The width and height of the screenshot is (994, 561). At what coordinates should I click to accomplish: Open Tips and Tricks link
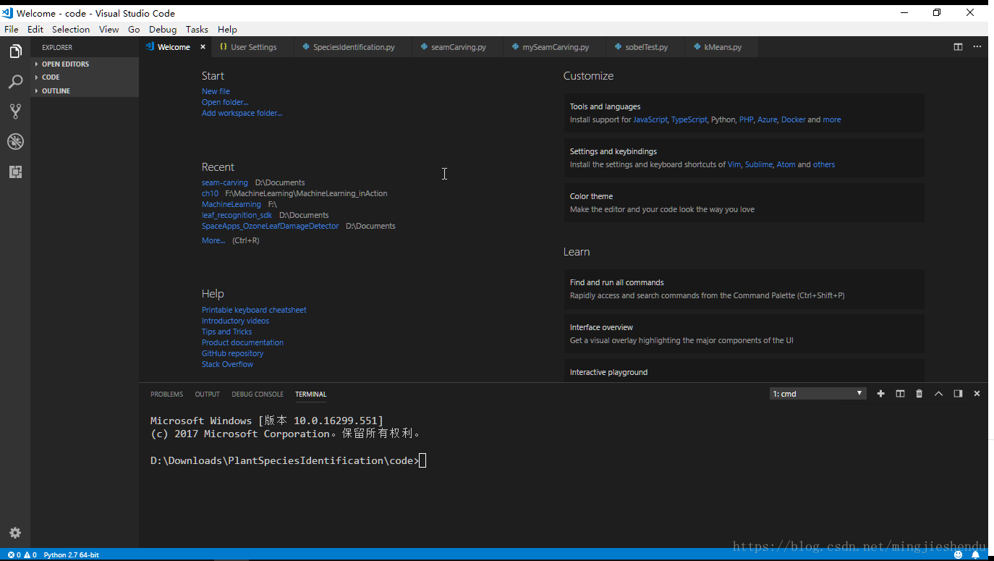tap(226, 332)
